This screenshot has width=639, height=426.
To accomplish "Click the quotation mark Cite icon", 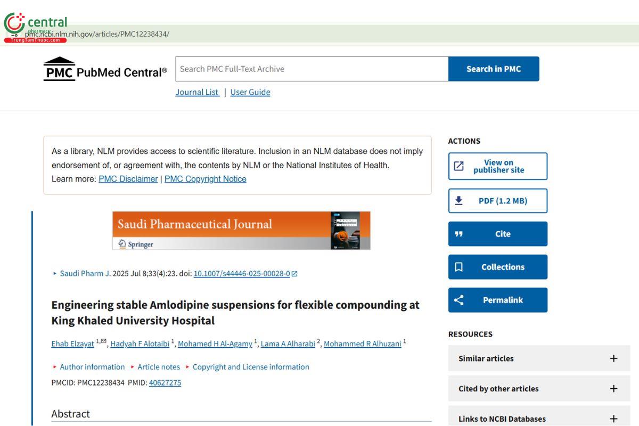I will click(x=458, y=234).
